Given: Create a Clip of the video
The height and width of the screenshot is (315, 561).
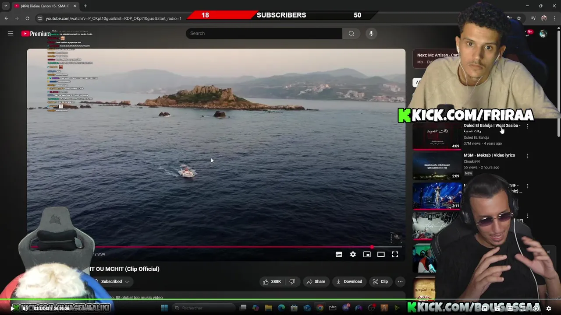Looking at the screenshot, I should (380, 282).
